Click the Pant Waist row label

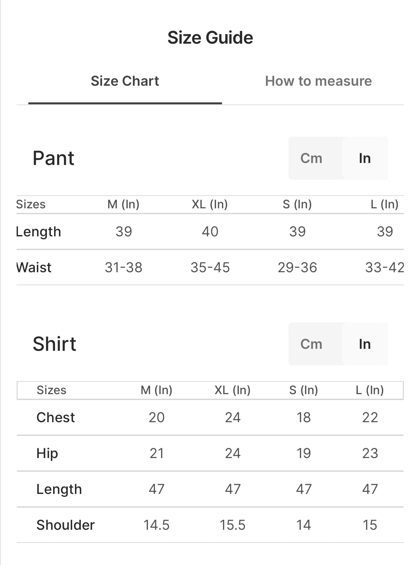point(34,267)
